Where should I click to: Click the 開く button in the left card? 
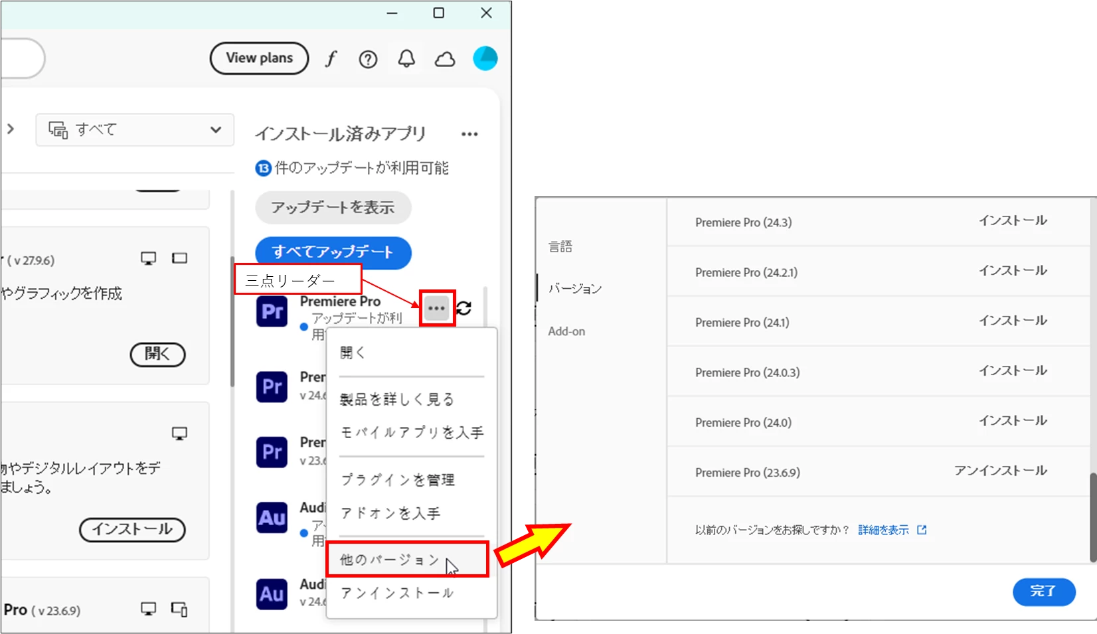coord(157,355)
